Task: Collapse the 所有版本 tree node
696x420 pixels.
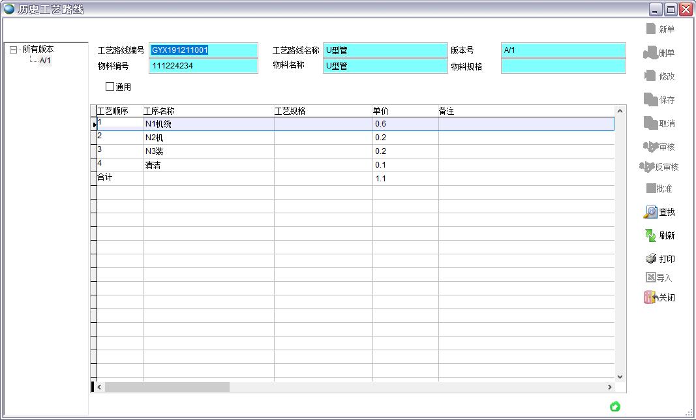Action: [14, 50]
